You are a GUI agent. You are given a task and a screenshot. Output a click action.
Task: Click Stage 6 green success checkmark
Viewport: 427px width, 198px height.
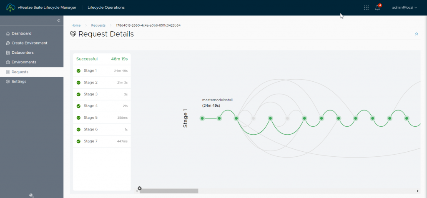point(78,129)
